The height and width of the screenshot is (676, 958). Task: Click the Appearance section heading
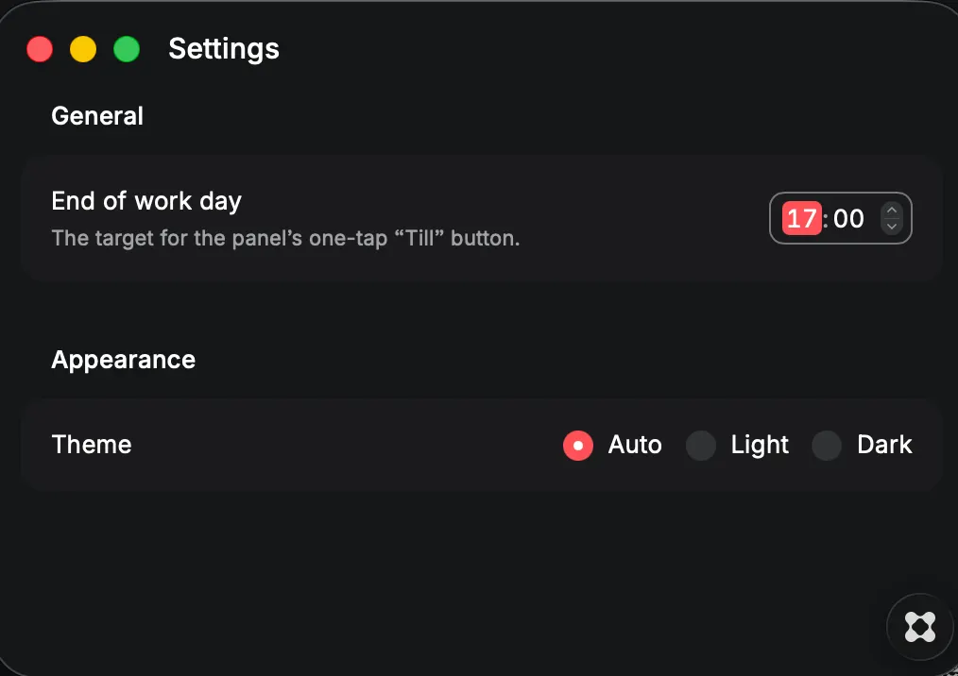tap(124, 361)
